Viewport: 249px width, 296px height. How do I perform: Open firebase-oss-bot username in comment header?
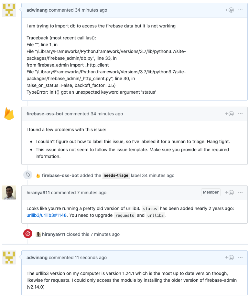tap(45, 114)
